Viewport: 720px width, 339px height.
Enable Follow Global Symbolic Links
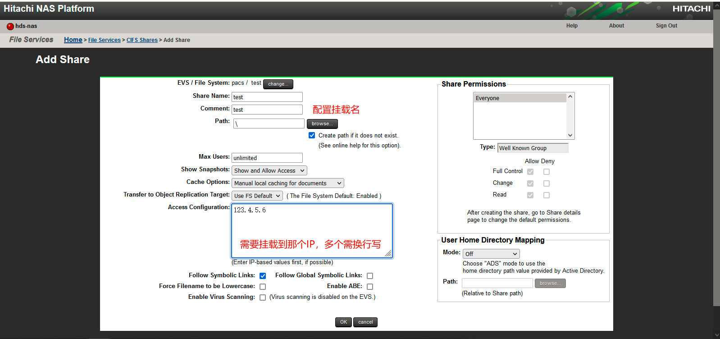(370, 276)
